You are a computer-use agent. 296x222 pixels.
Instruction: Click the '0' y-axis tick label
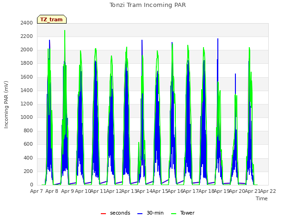[x=31, y=185]
